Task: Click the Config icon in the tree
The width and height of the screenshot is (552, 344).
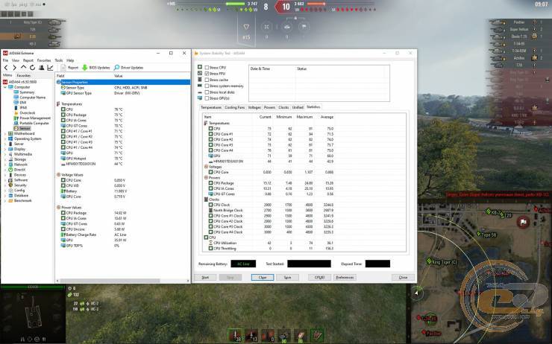Action: (x=10, y=190)
